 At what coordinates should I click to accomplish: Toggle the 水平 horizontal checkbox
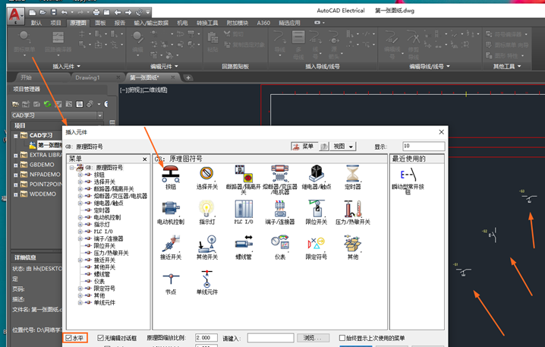coord(68,338)
